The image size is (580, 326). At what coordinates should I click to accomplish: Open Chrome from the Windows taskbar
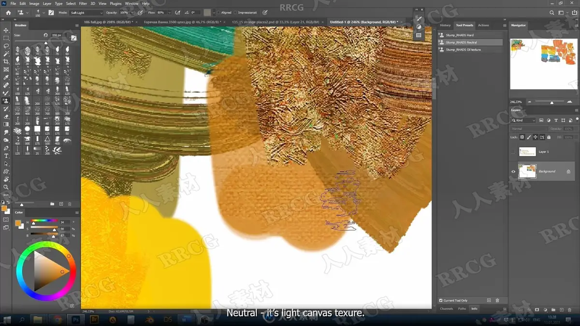pos(58,319)
